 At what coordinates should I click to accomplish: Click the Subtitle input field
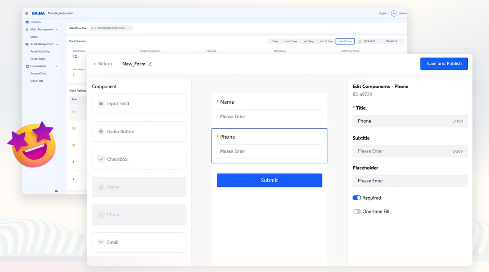click(404, 151)
